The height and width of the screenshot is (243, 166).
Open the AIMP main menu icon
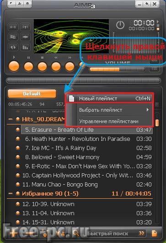(x=12, y=4)
